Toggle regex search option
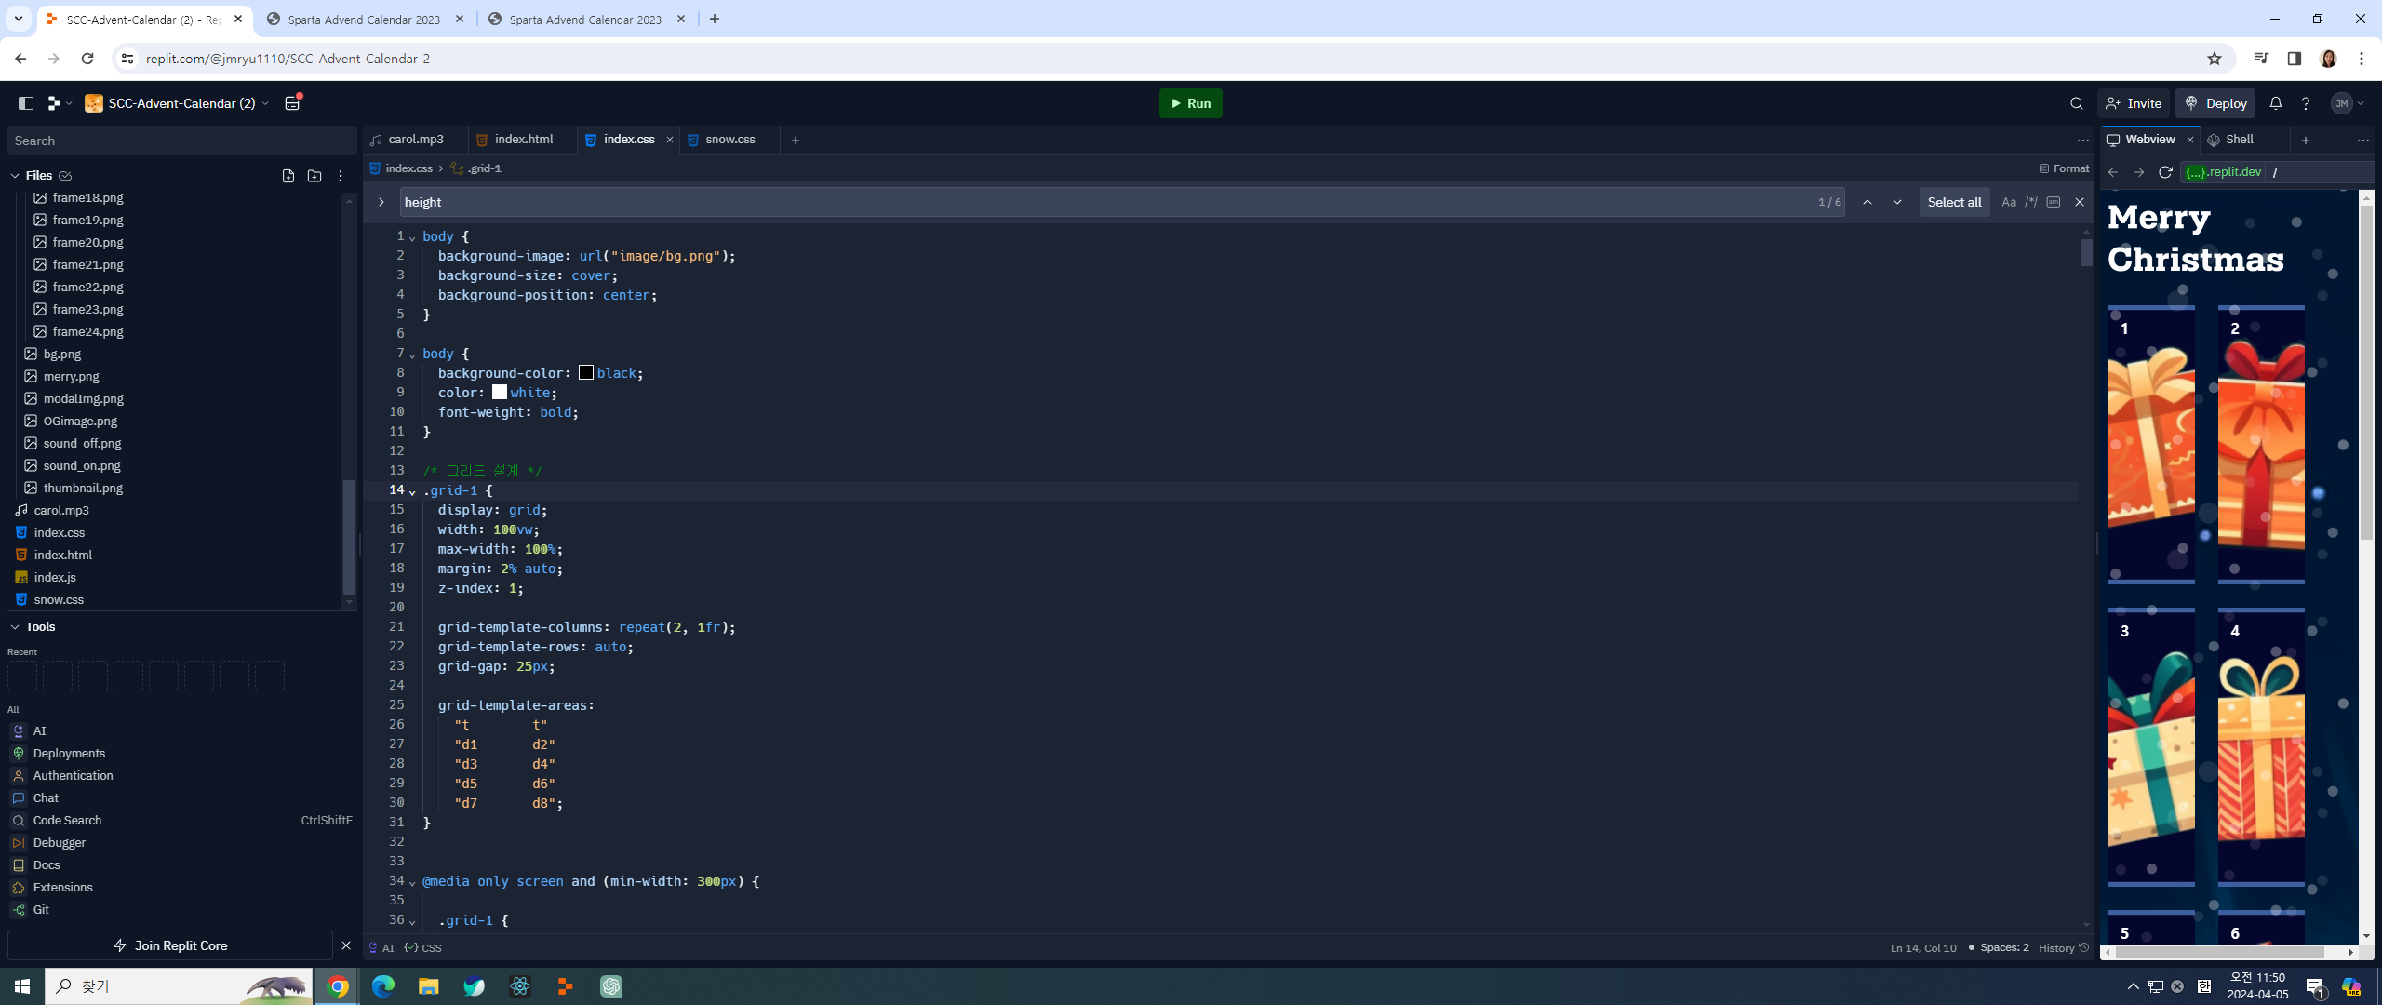 click(2031, 202)
